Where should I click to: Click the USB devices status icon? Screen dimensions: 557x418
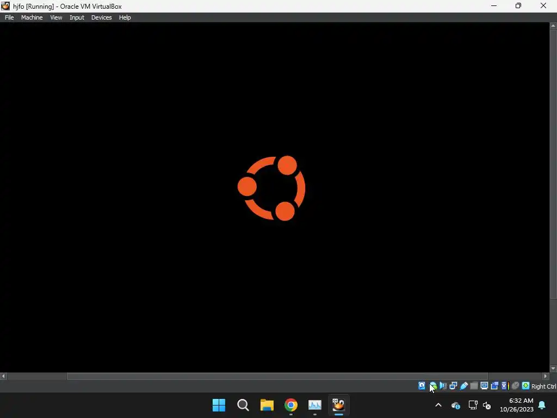464,386
